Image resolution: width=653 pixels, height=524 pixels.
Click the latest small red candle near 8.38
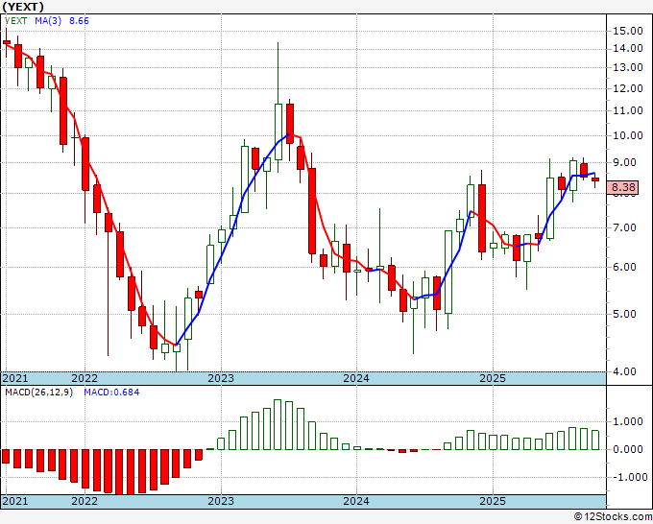(595, 179)
